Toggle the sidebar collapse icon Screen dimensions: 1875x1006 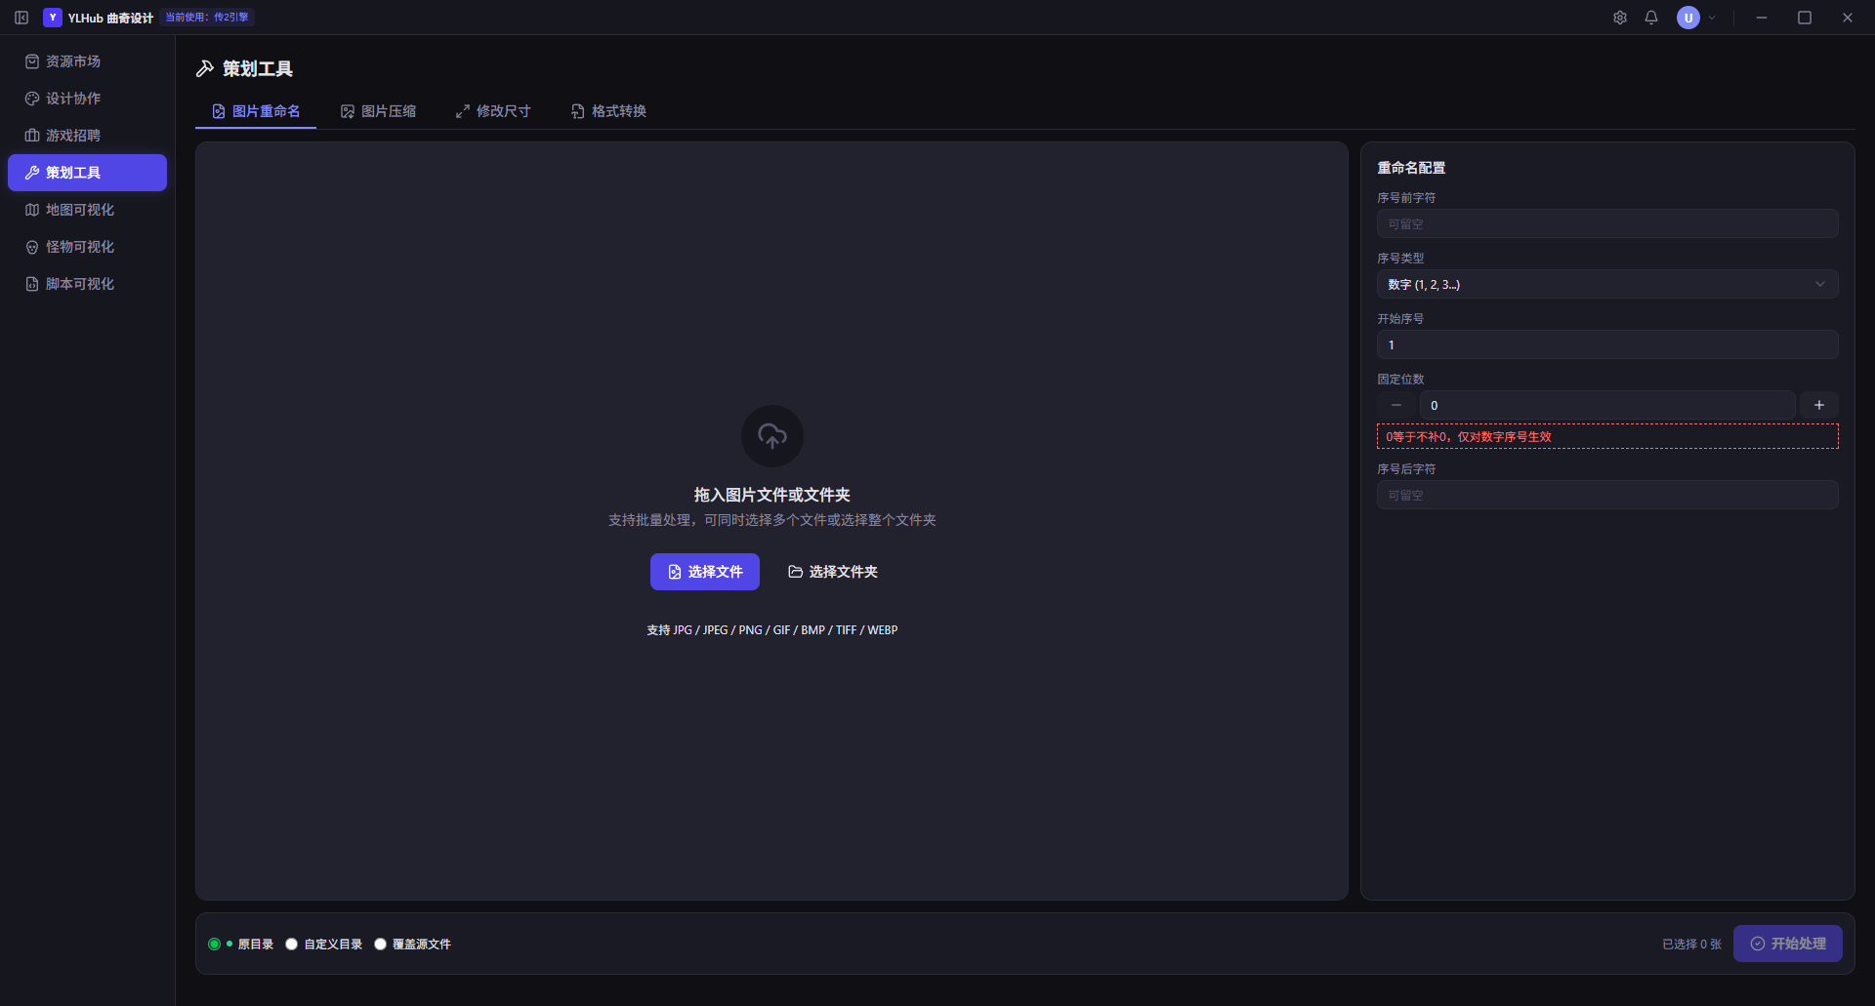click(x=21, y=18)
